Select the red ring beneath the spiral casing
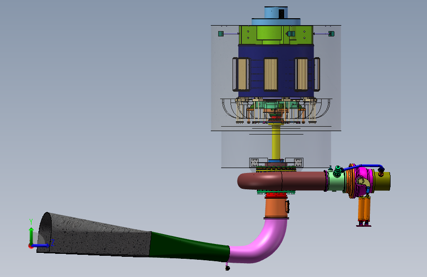Screen dimensions: 427x277 (x=276, y=195)
